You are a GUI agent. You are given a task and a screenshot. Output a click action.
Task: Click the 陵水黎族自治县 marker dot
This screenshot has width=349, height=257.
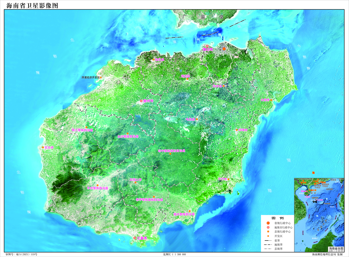pyautogui.click(x=190, y=211)
